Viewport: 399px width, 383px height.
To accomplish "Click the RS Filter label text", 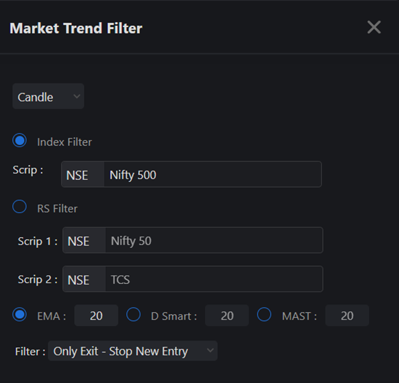I will 57,208.
